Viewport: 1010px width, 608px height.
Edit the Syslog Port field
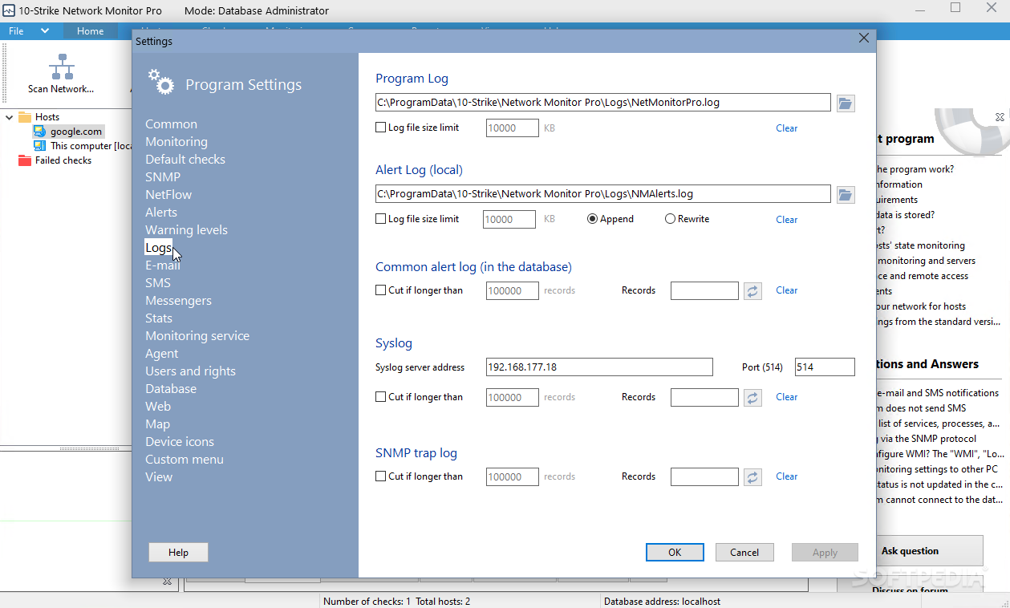click(825, 367)
